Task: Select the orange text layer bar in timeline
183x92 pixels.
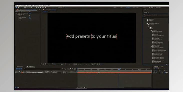Action: coord(114,73)
